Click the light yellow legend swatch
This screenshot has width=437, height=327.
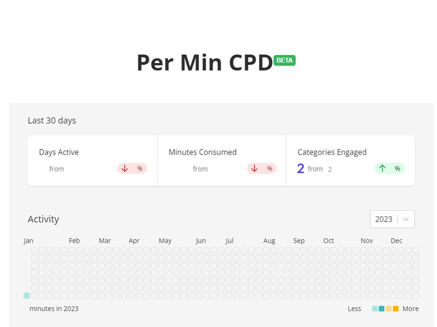click(389, 309)
